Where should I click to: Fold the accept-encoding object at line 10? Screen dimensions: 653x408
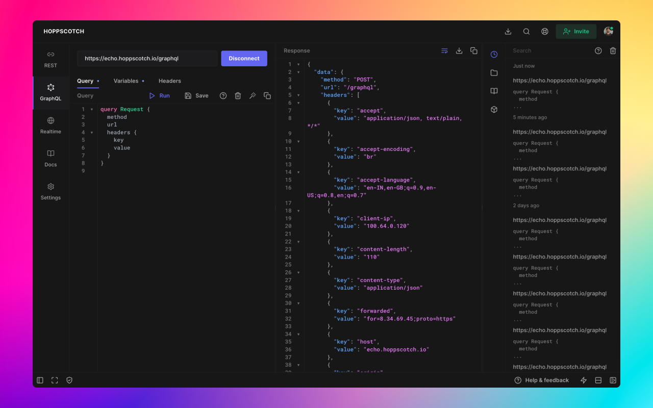(298, 141)
